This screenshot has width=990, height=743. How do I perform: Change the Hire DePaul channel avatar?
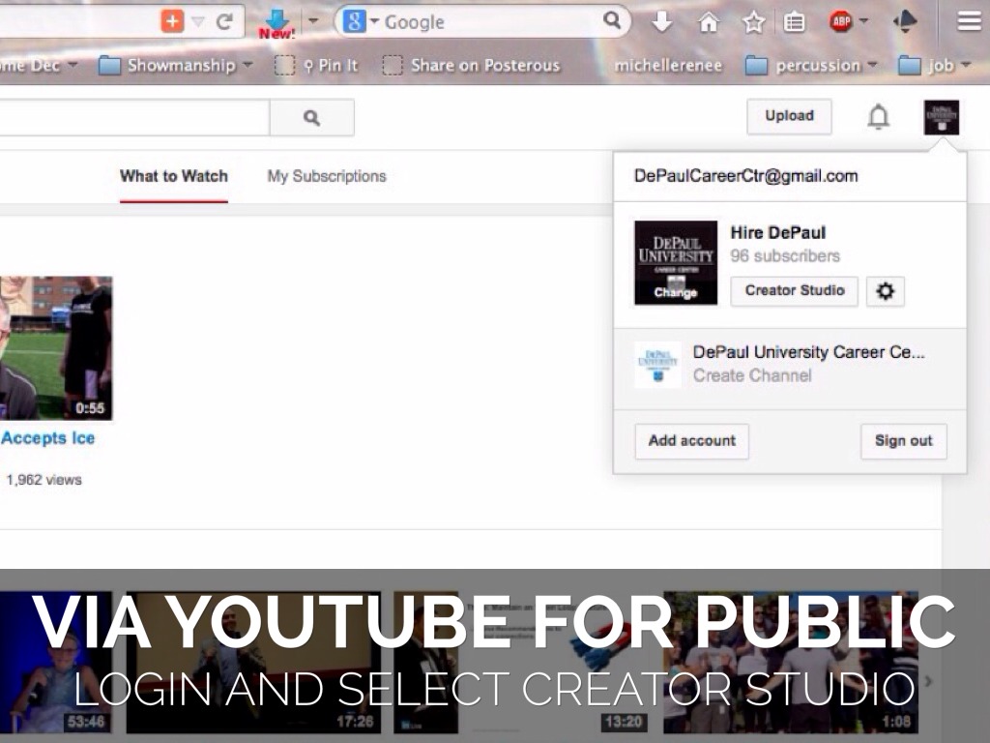point(675,292)
